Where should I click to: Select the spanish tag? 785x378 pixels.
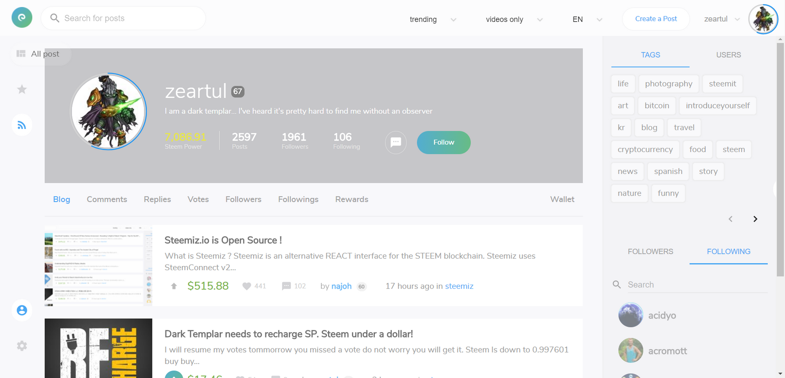pos(668,171)
